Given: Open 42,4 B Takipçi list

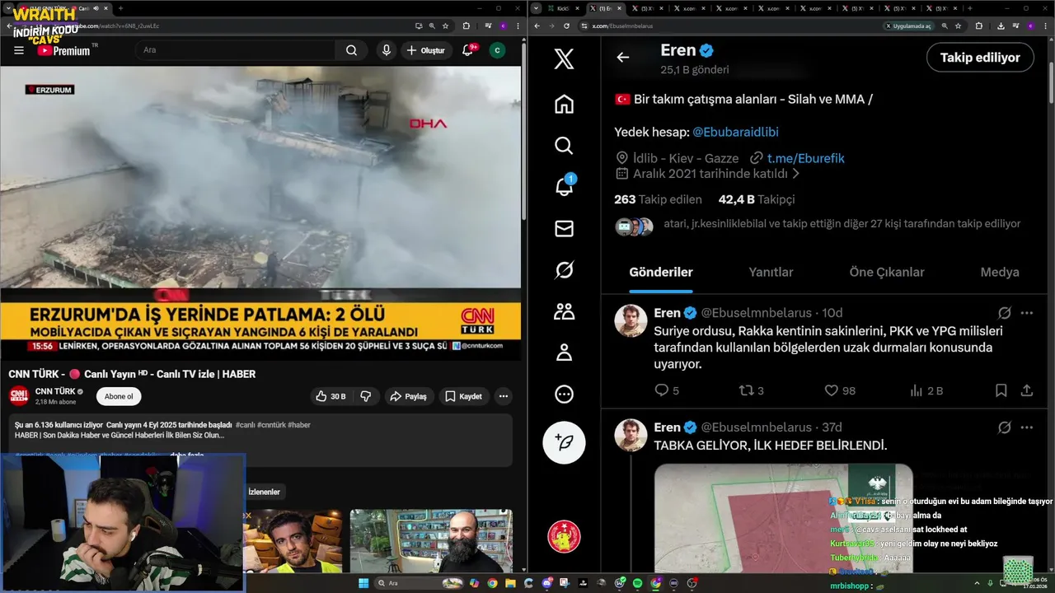Looking at the screenshot, I should point(757,199).
